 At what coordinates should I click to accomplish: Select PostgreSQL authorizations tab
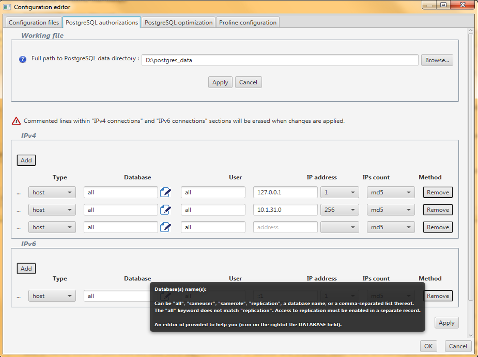(102, 22)
